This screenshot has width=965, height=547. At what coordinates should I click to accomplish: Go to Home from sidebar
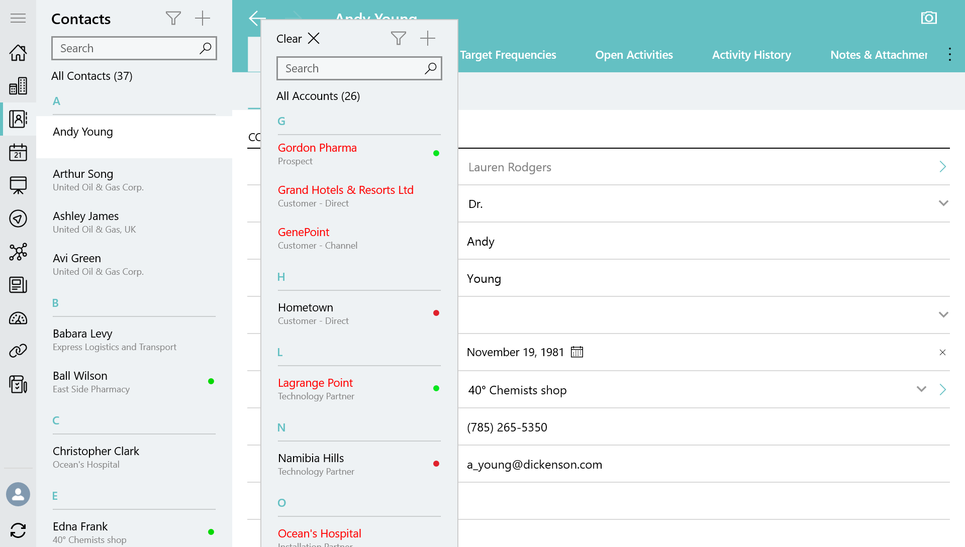(18, 53)
